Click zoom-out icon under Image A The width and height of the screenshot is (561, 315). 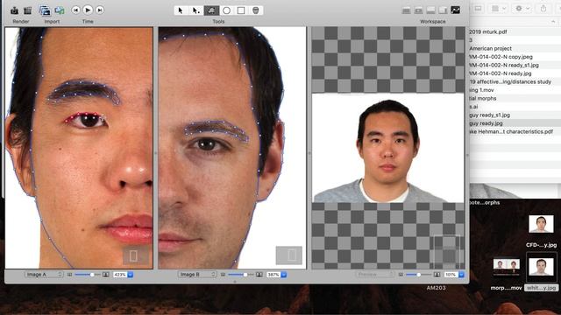point(69,275)
